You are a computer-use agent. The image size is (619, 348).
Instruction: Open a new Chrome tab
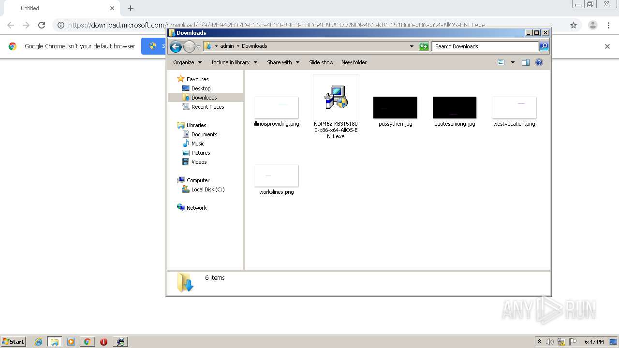click(131, 8)
